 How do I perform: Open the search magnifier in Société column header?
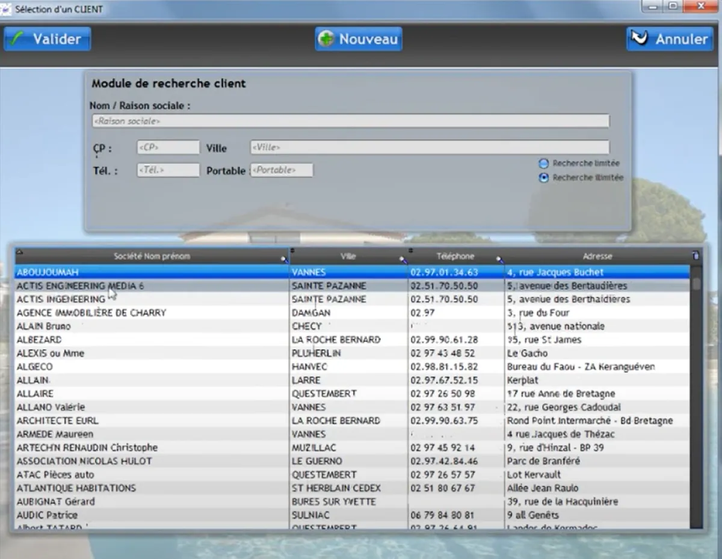coord(284,260)
